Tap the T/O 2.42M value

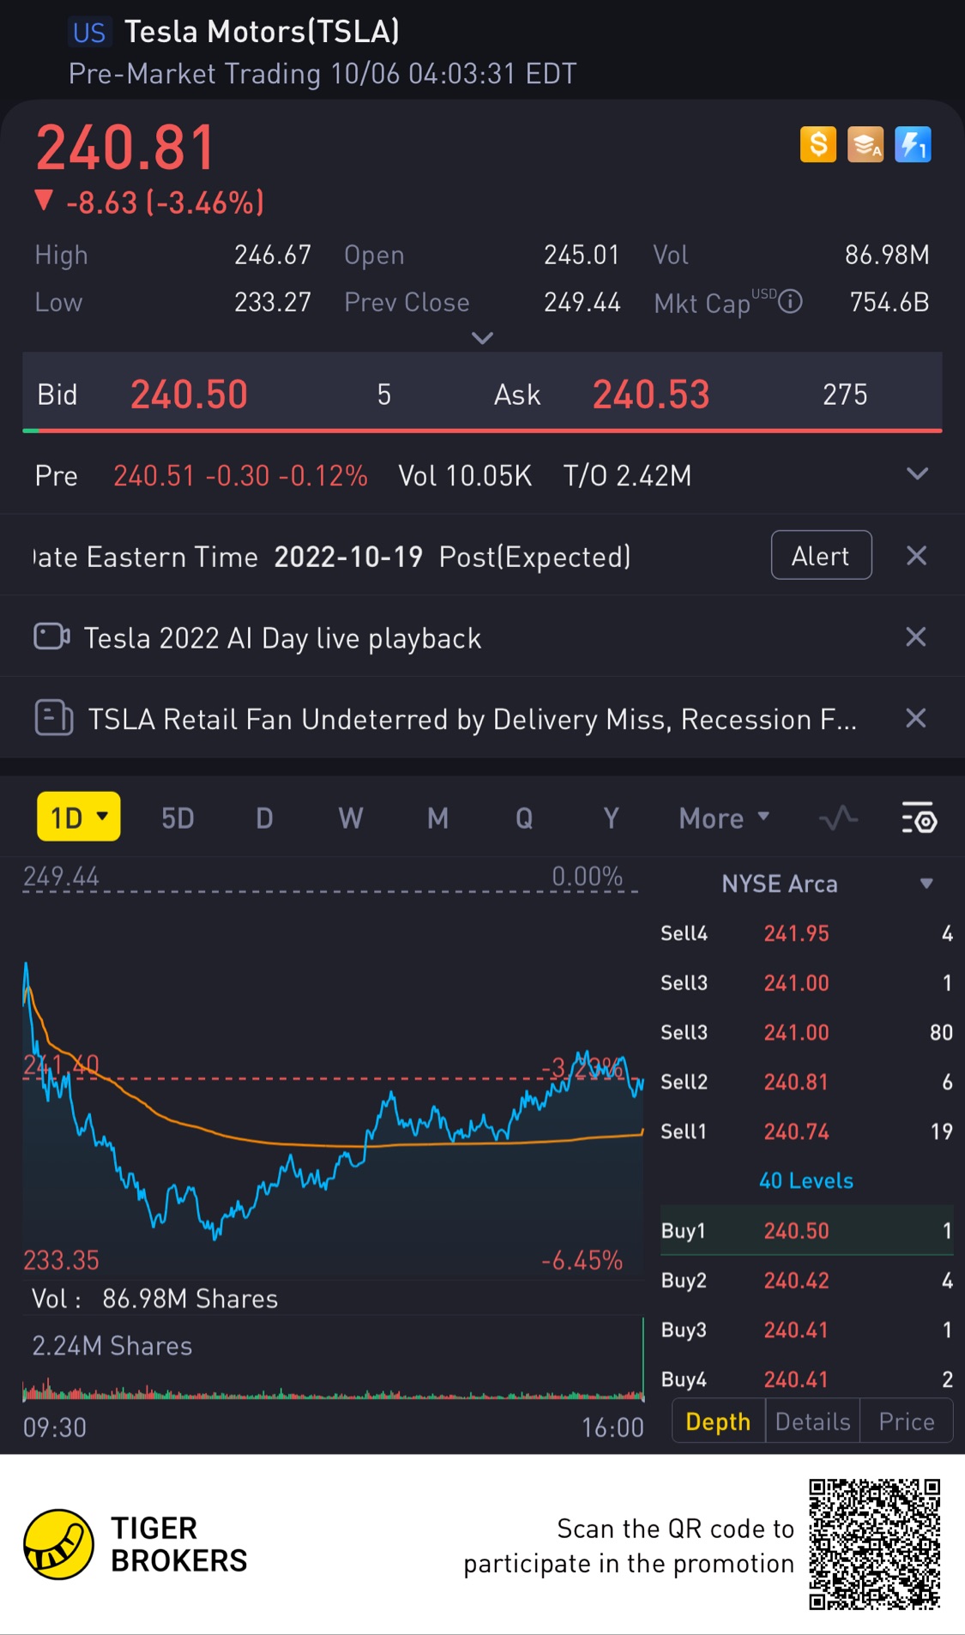click(x=627, y=475)
